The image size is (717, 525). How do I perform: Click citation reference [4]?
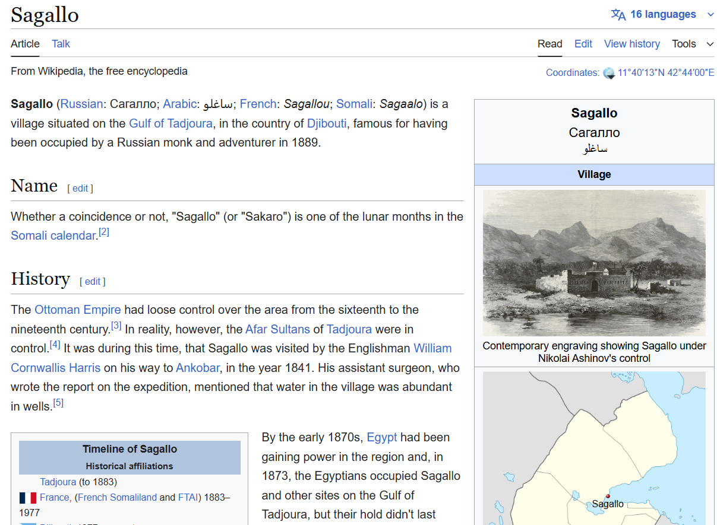[55, 344]
